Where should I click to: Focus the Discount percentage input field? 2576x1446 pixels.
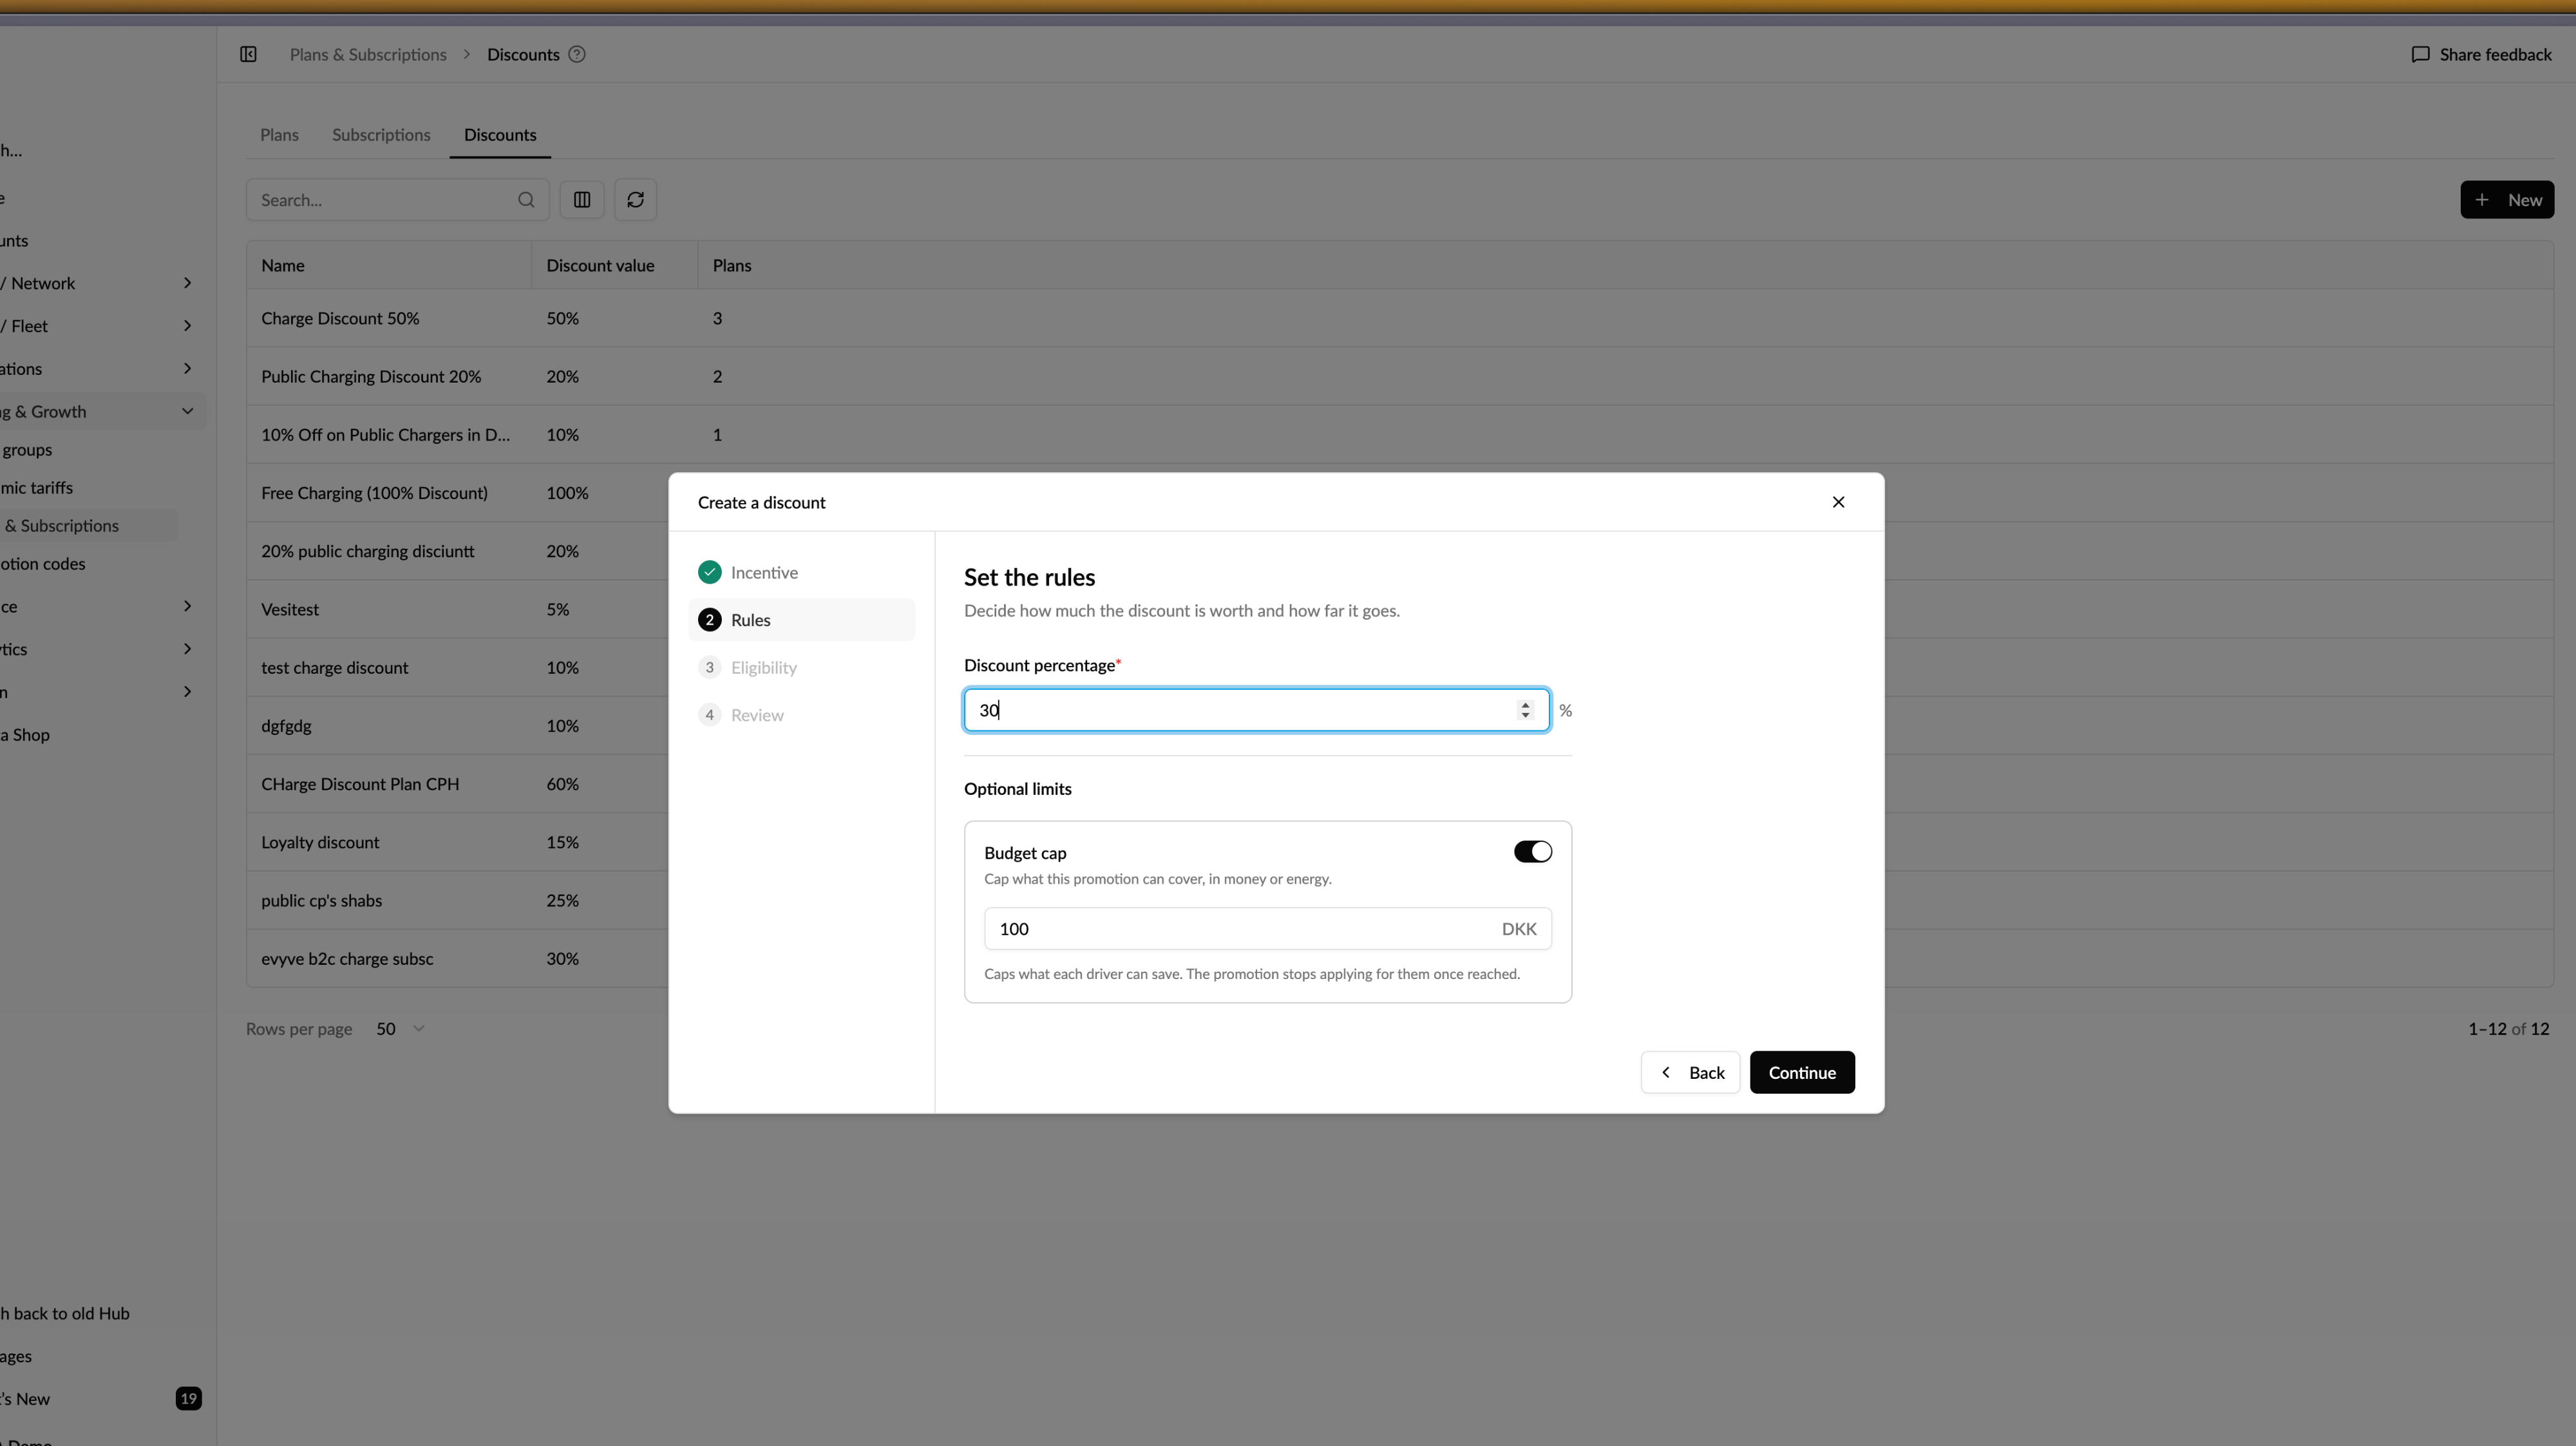pyautogui.click(x=1257, y=710)
